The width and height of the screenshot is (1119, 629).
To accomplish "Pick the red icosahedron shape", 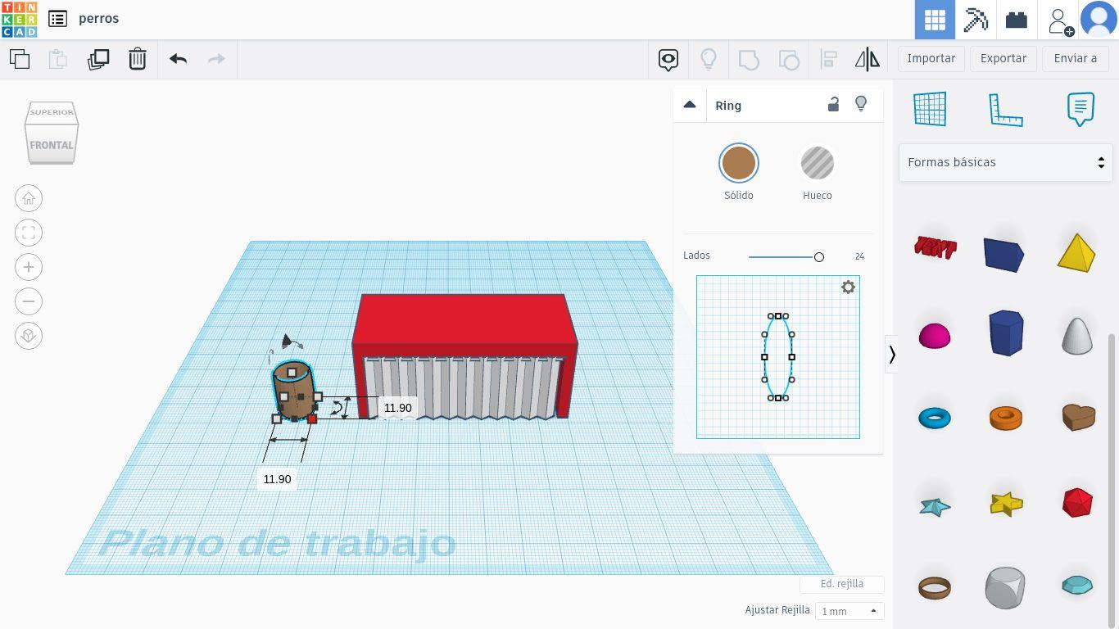I will click(x=1077, y=503).
